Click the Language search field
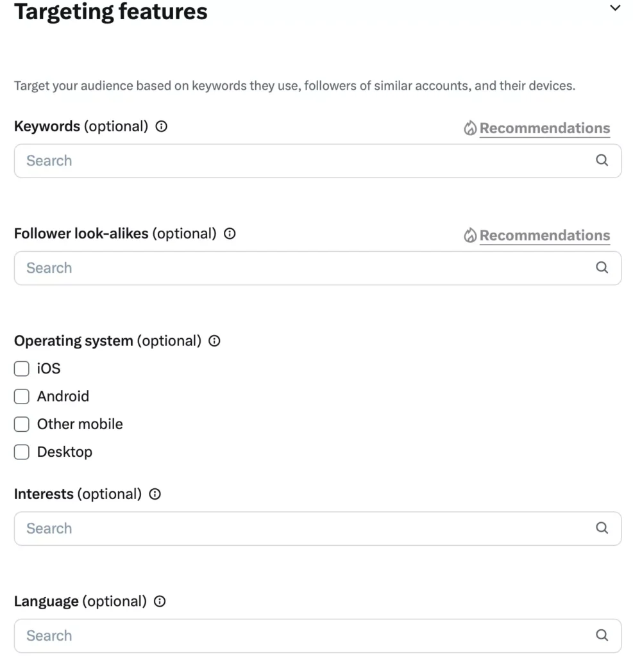The width and height of the screenshot is (633, 656). [x=257, y=635]
